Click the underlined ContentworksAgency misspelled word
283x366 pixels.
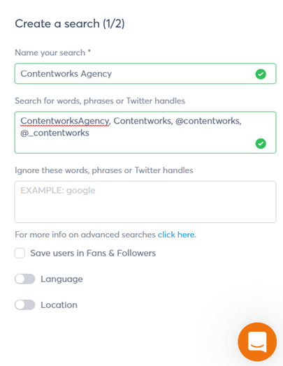[65, 121]
